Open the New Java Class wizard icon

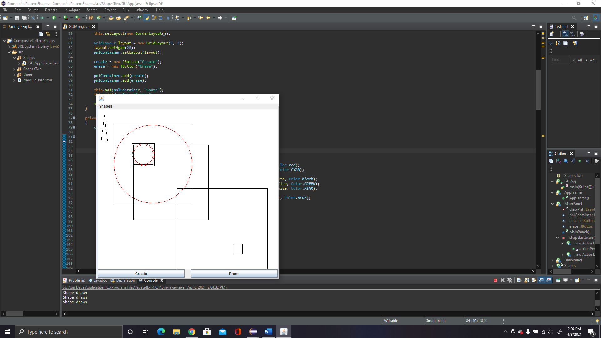tap(98, 18)
